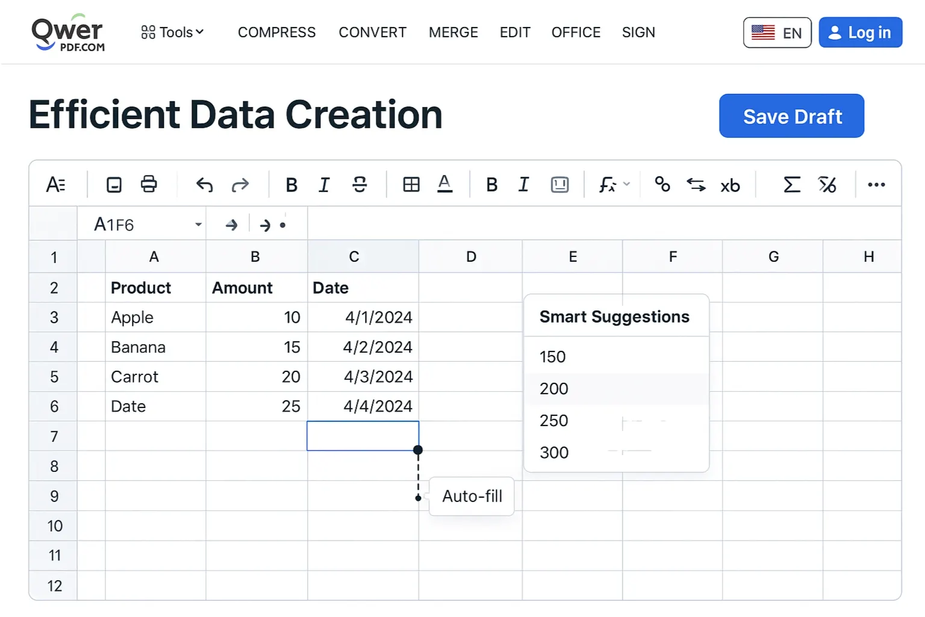Click into the formula bar input
The height and width of the screenshot is (617, 925).
pos(604,224)
